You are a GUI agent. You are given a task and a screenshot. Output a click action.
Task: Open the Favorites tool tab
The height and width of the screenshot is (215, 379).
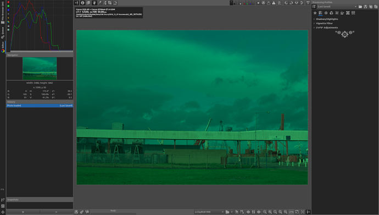[315, 13]
